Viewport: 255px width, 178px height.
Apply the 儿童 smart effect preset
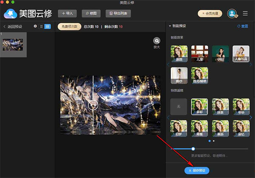[x=199, y=54]
